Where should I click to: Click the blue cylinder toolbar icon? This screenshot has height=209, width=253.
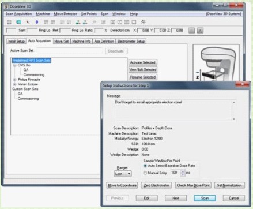point(37,22)
